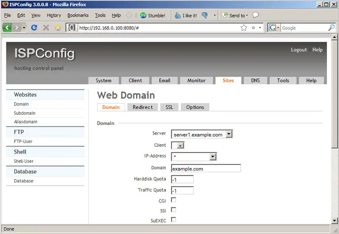Open Aliasdomain in the sidebar

pyautogui.click(x=25, y=122)
